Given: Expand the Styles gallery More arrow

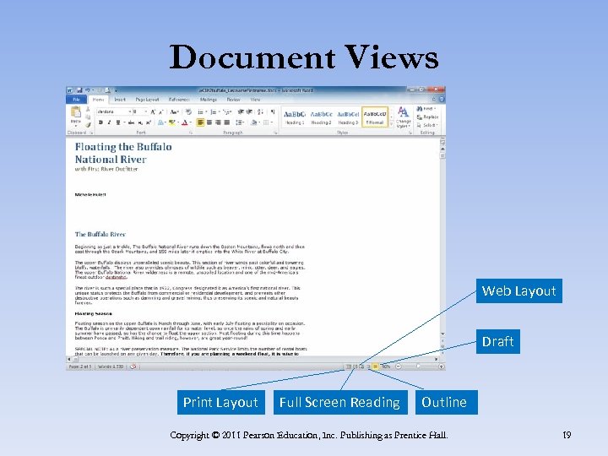Looking at the screenshot, I should 391,124.
